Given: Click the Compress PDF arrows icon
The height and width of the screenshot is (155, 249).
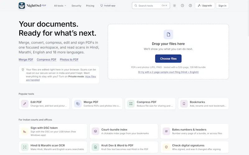Looking at the screenshot, I should [x=131, y=104].
